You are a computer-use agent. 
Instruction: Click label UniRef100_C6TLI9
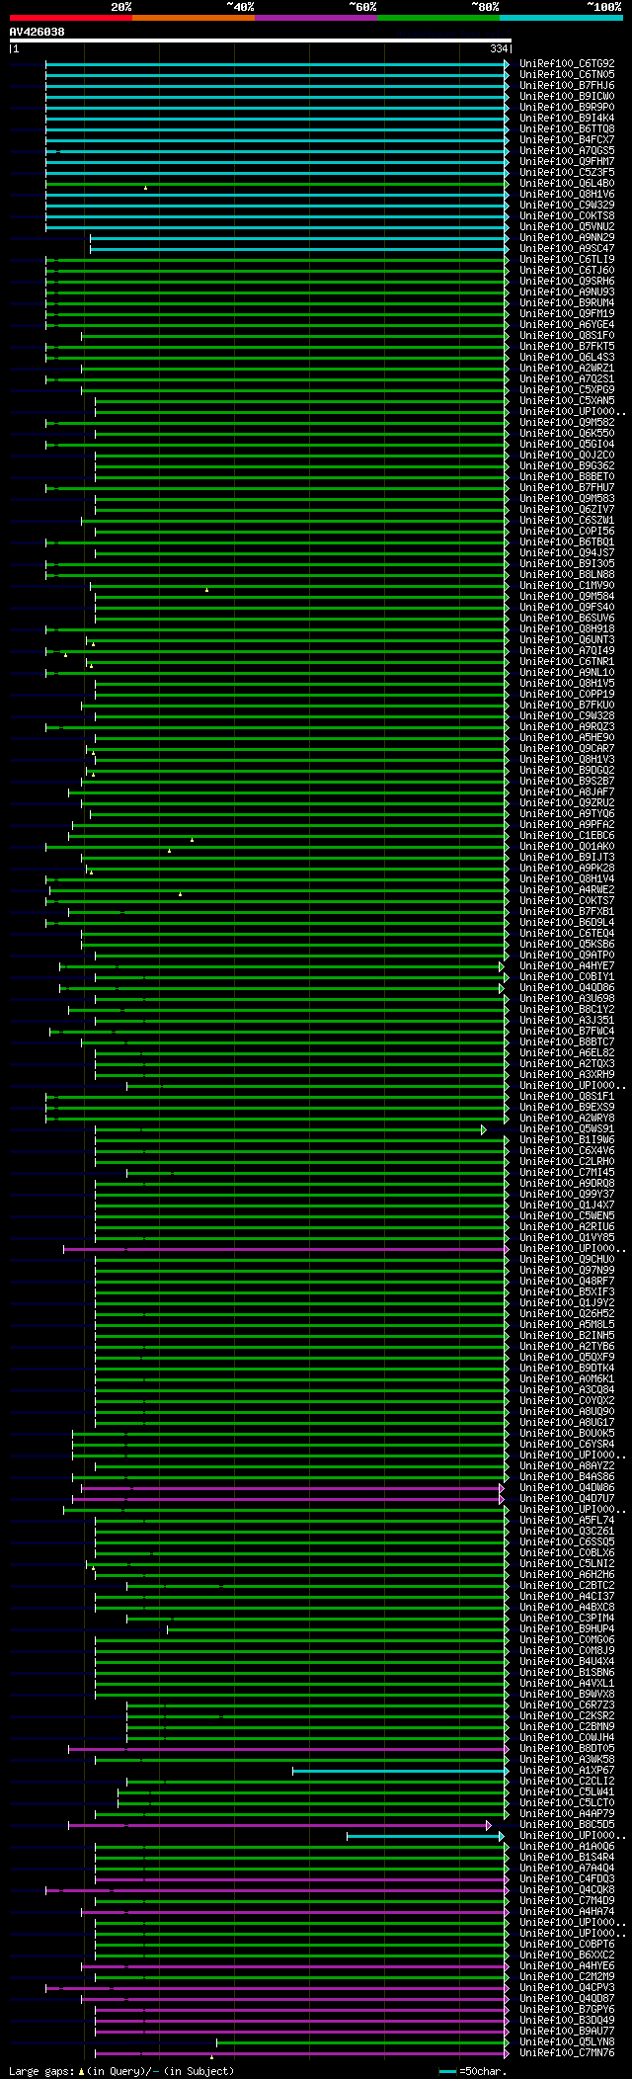click(x=567, y=260)
